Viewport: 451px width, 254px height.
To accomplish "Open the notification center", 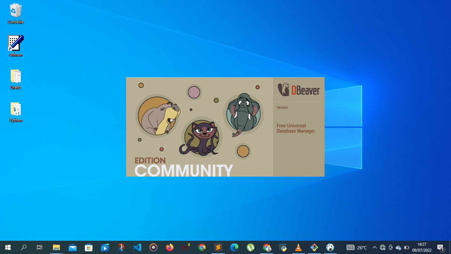I will [x=440, y=247].
